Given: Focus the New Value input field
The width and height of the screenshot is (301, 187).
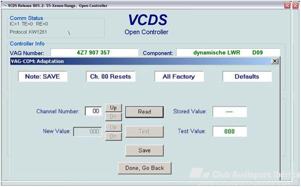Looking at the screenshot, I should 87,132.
